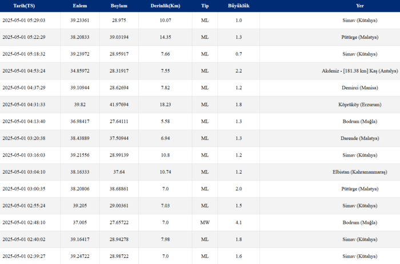Click Simav (Kütahya) in the 02:39:27 row
Screen dimensions: 400x264
[360, 256]
